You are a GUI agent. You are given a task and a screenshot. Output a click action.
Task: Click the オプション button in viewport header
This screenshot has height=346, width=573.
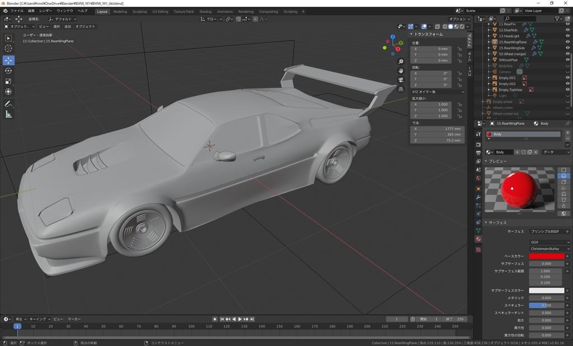click(x=458, y=19)
